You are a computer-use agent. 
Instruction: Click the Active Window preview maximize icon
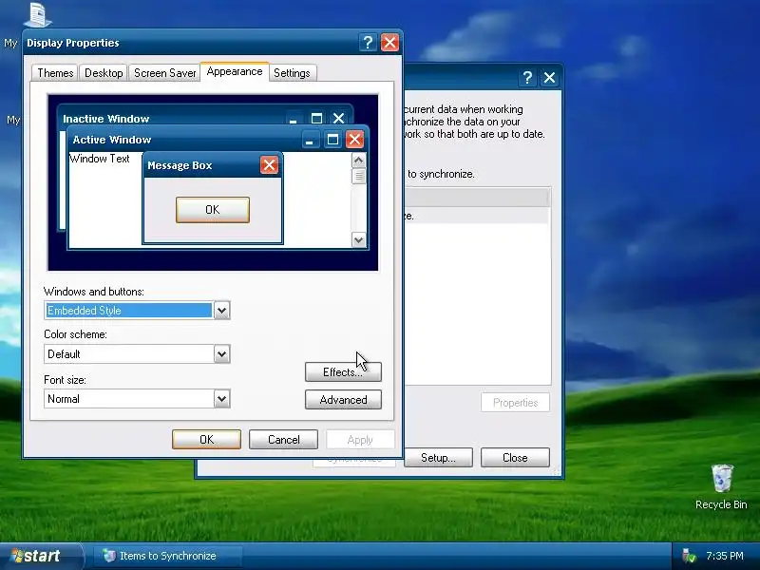[332, 140]
